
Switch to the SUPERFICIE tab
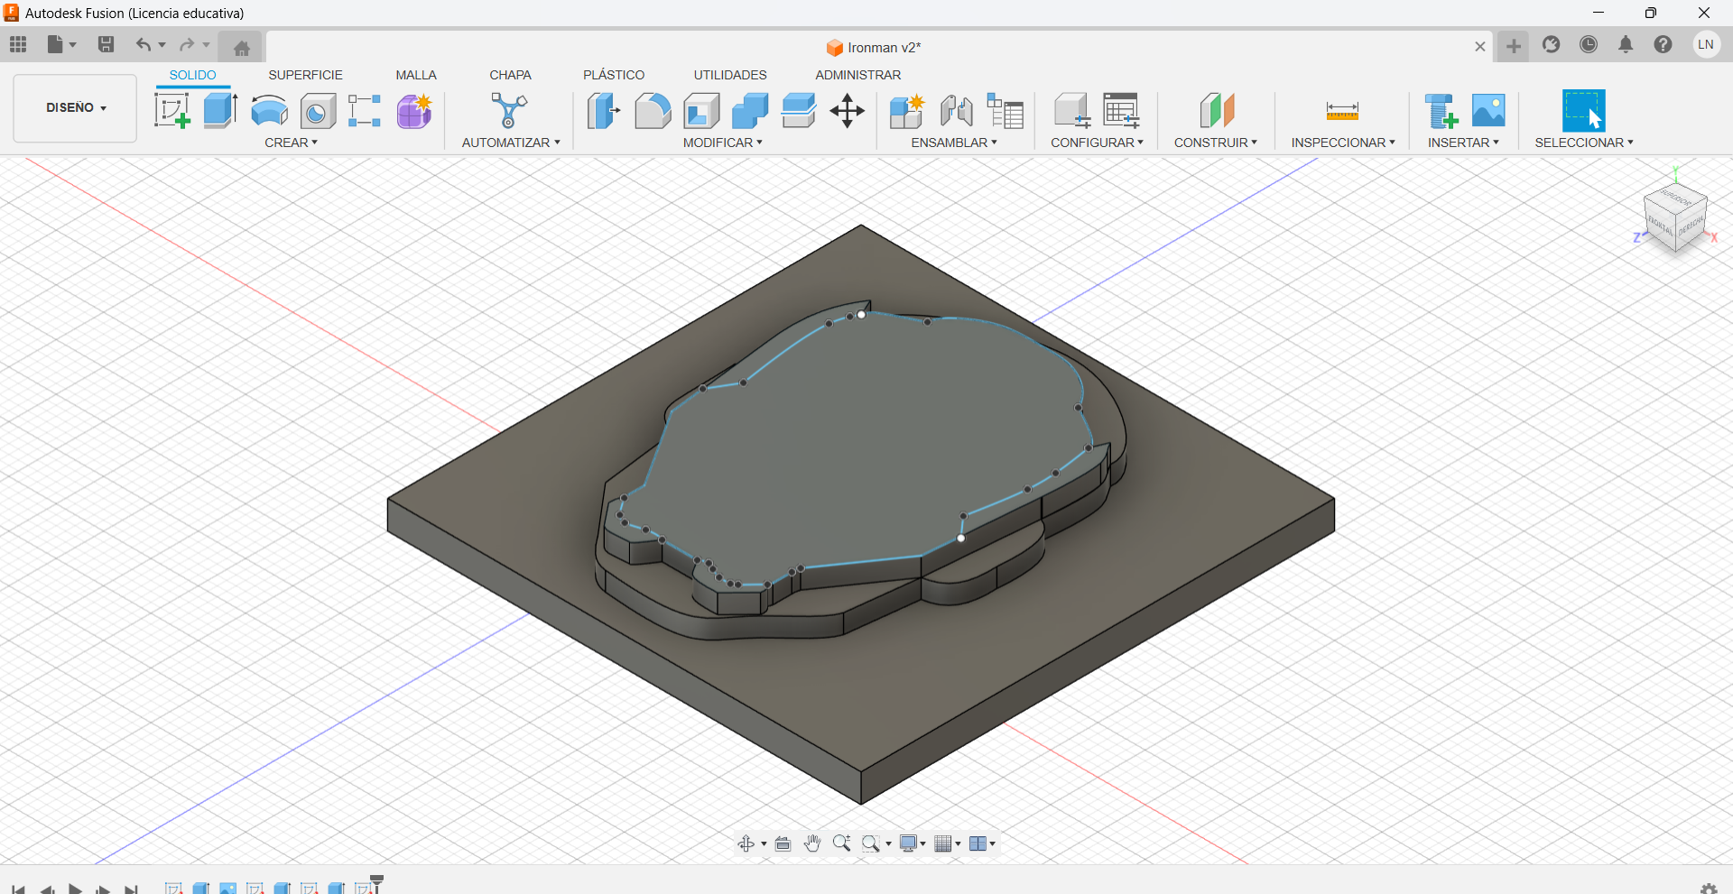pyautogui.click(x=305, y=75)
